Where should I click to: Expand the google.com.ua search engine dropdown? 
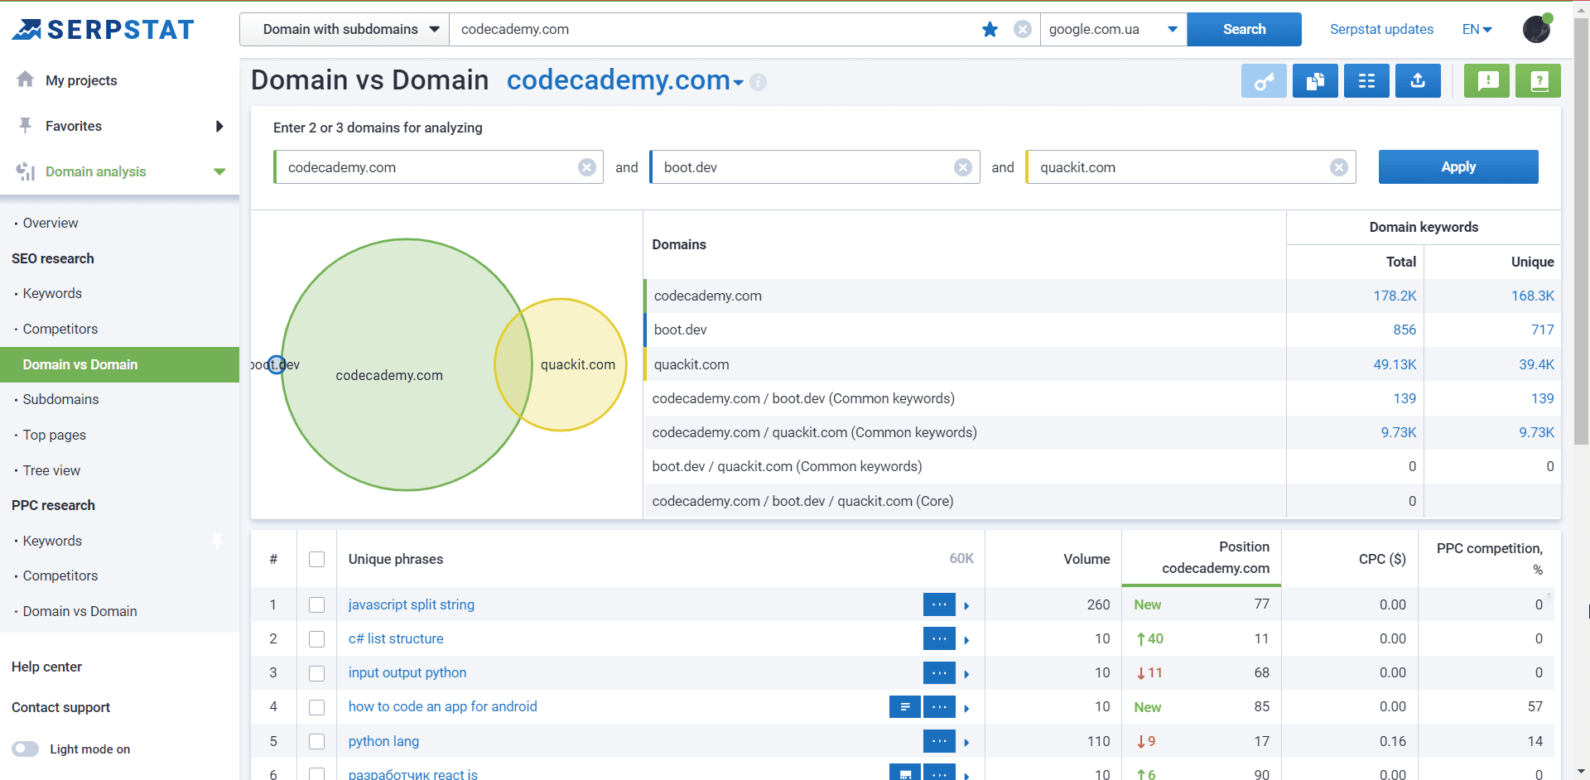[1113, 30]
